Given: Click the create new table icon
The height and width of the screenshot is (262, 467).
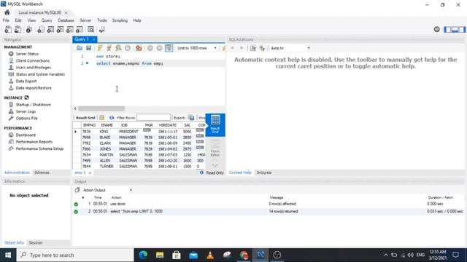Looking at the screenshot, I should (x=50, y=29).
